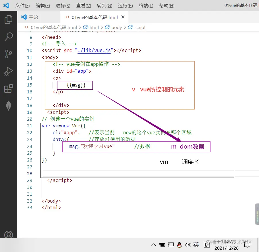Viewport: 259px width, 252px height.
Task: Click line number 21 in gutter
Action: (30, 126)
